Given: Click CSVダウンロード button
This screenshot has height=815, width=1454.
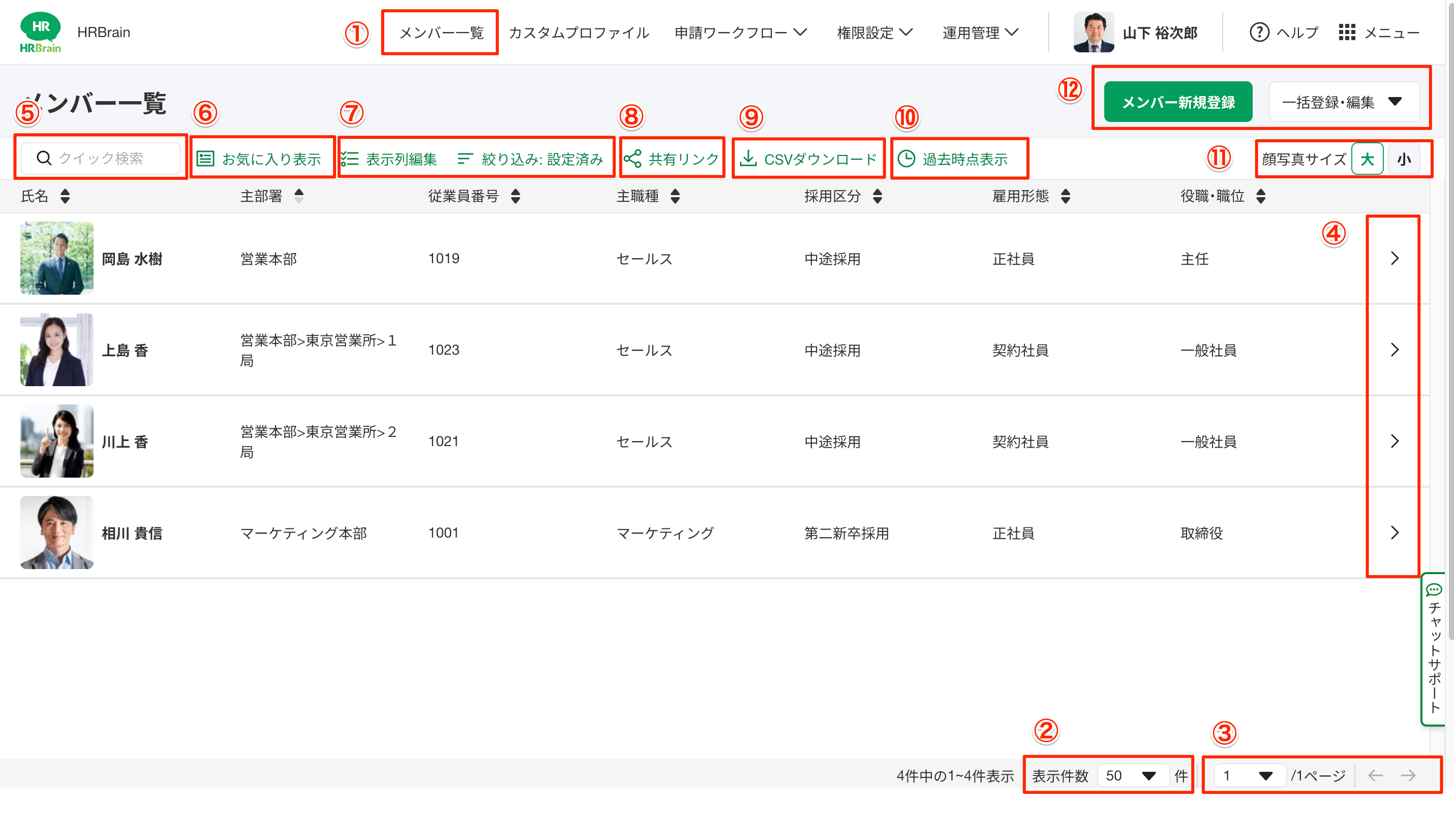Looking at the screenshot, I should [808, 159].
